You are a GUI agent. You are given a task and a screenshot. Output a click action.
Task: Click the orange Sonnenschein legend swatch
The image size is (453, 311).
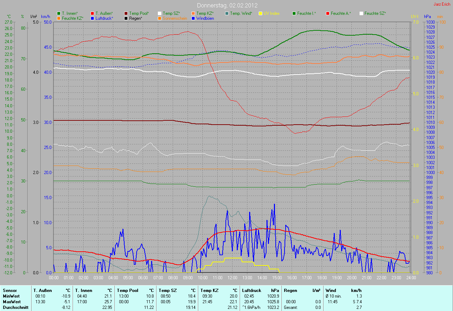pyautogui.click(x=160, y=18)
